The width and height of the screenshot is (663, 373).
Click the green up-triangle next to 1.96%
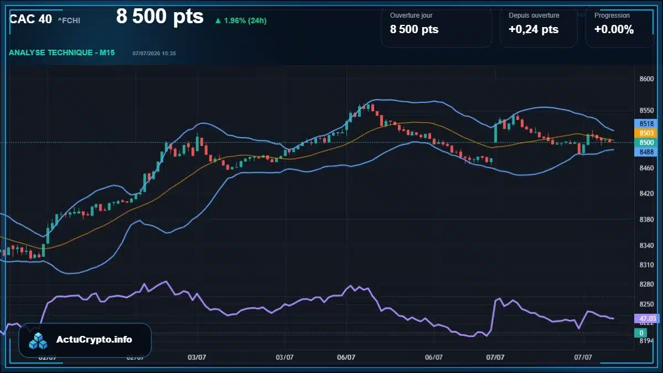point(218,21)
